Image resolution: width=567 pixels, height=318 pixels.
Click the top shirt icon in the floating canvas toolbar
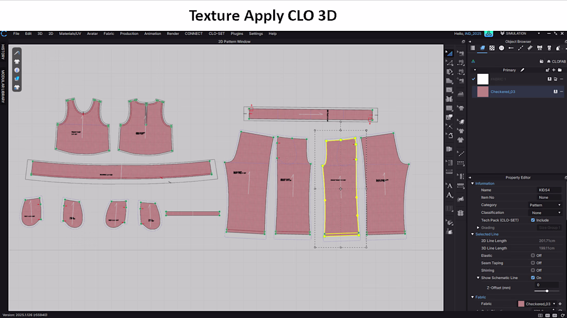pos(16,61)
